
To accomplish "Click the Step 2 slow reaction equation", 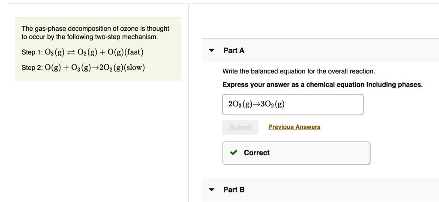I will 94,68.
